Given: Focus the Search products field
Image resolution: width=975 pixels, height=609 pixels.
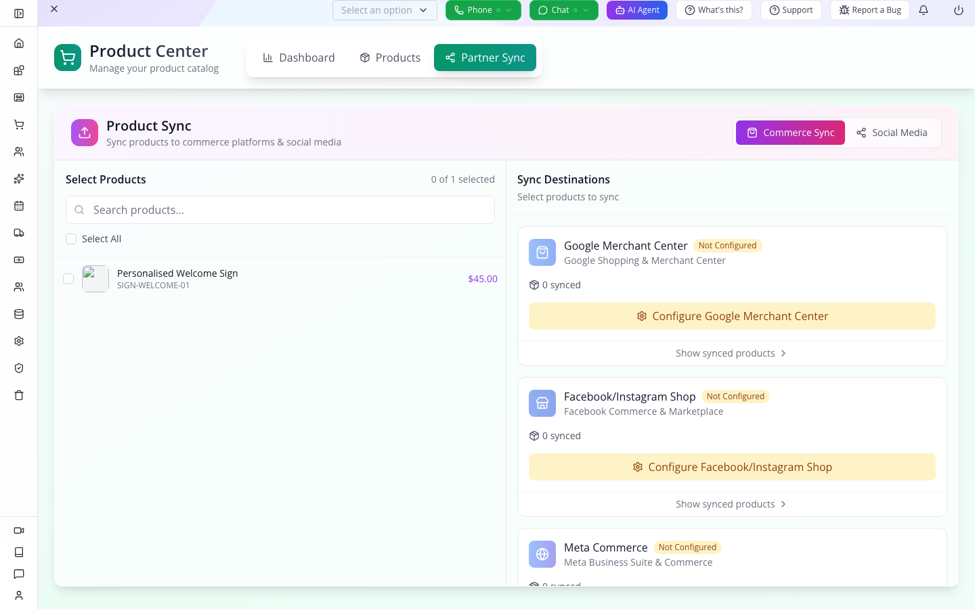Looking at the screenshot, I should pyautogui.click(x=280, y=210).
